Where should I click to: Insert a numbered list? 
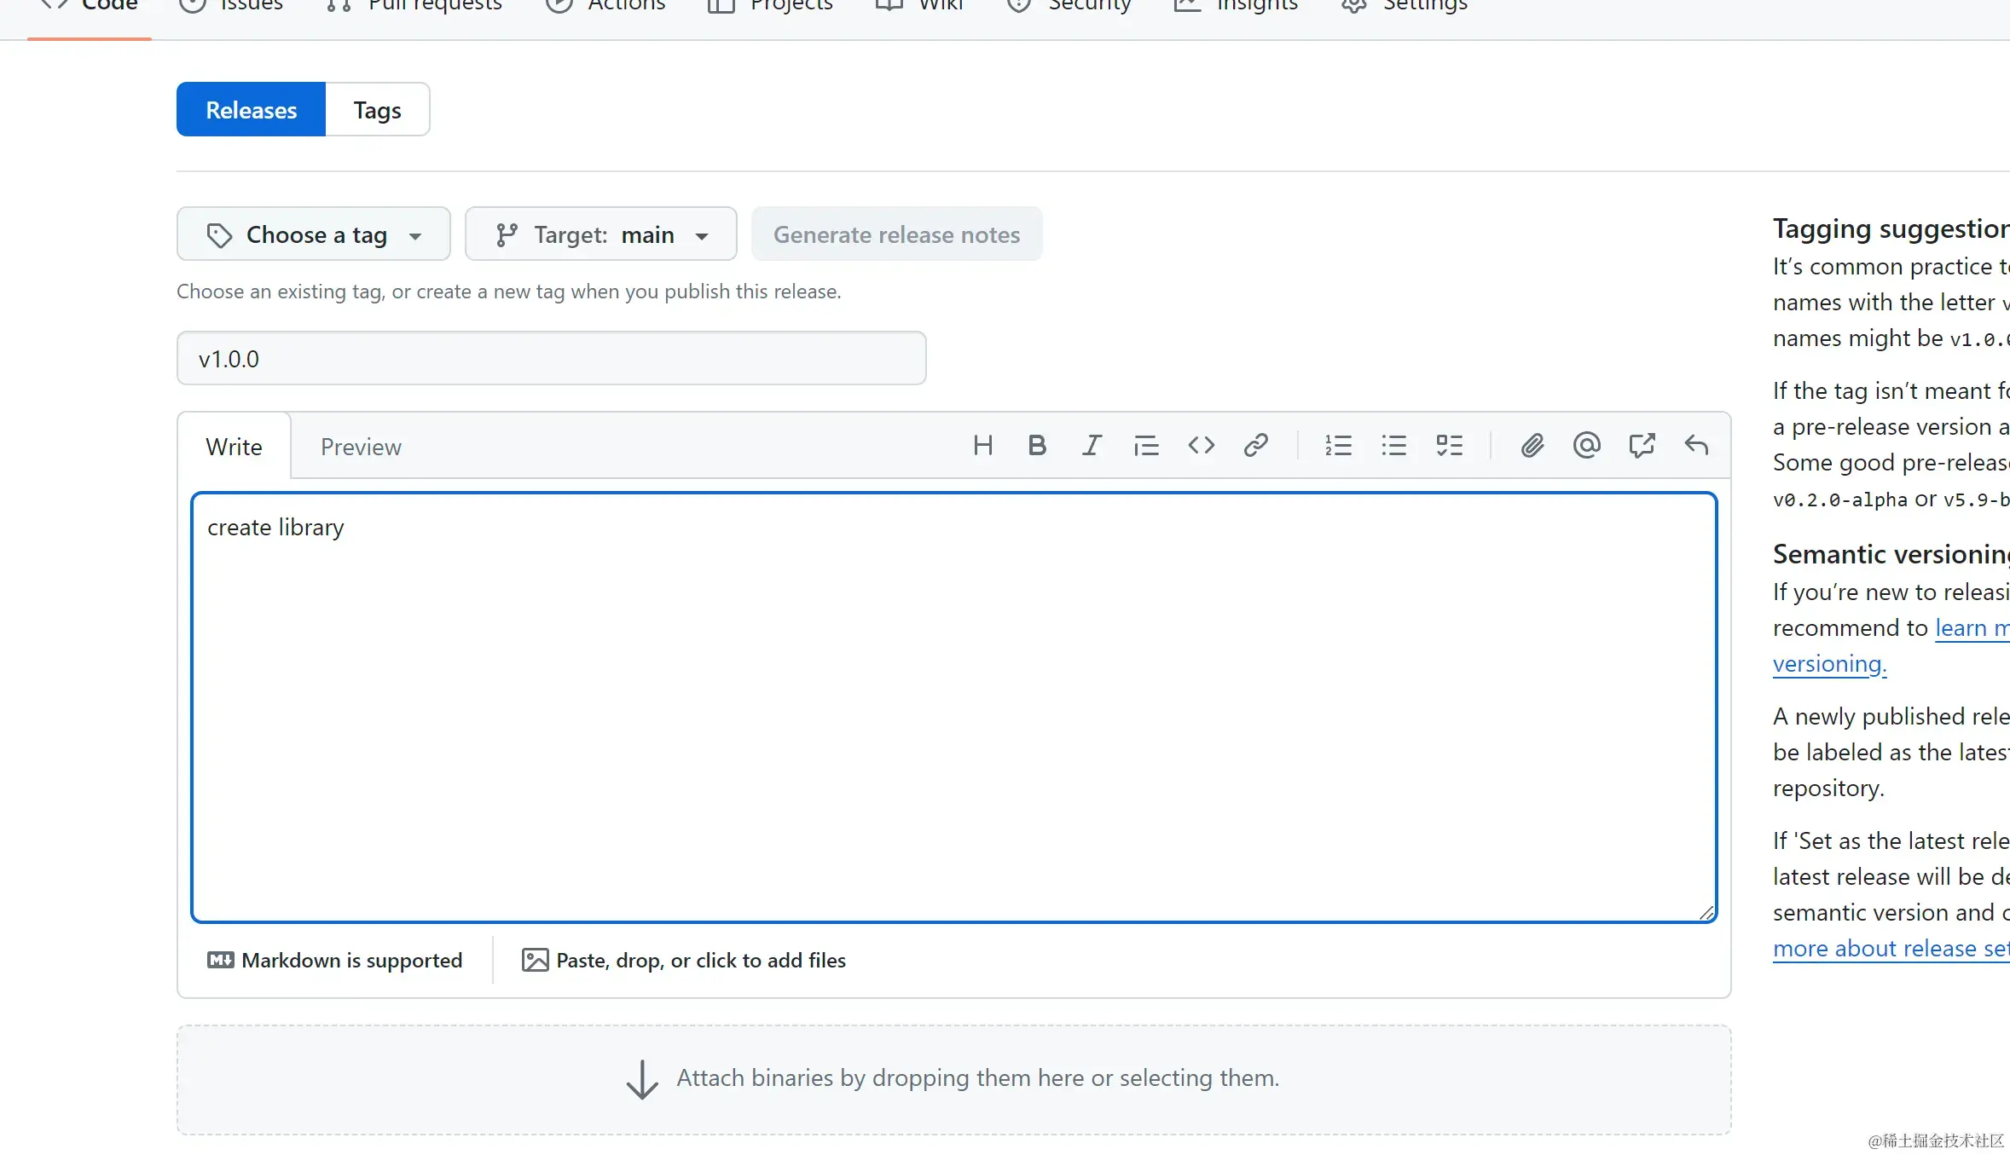pyautogui.click(x=1338, y=445)
